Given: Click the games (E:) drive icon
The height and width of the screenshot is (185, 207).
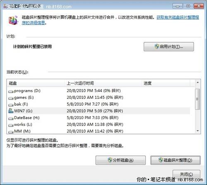Looking at the screenshot, I should pos(11,98).
